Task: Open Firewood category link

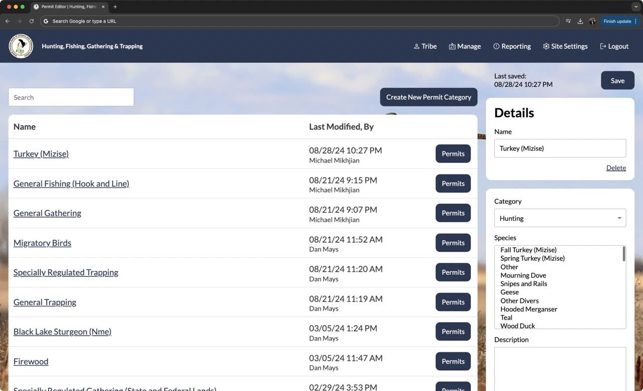Action: tap(31, 361)
